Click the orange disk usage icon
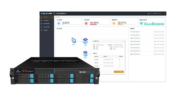 114,23
